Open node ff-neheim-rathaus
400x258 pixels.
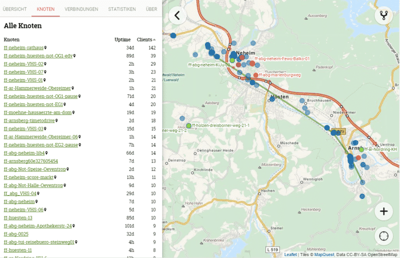23,47
